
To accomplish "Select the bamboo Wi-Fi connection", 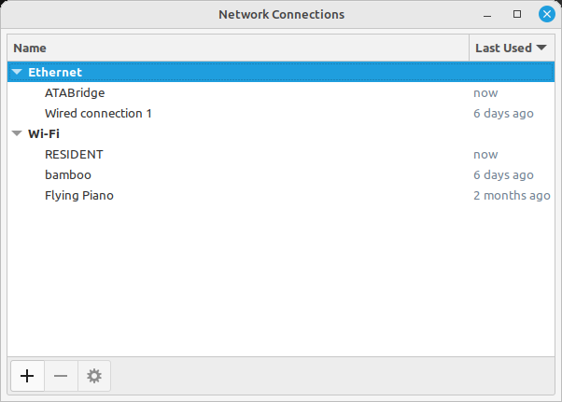I will click(x=68, y=174).
